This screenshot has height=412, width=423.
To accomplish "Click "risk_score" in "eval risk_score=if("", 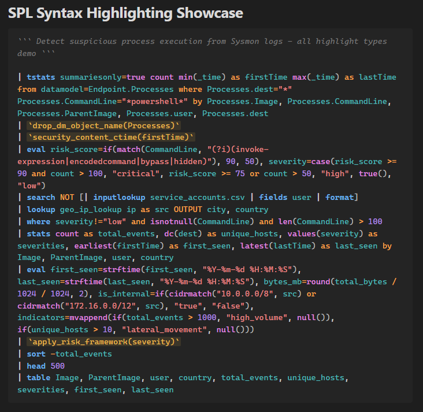I will click(74, 149).
